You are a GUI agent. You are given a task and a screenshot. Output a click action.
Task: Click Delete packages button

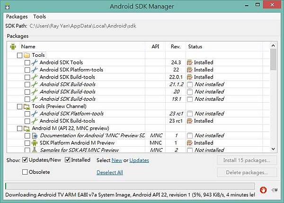click(247, 172)
